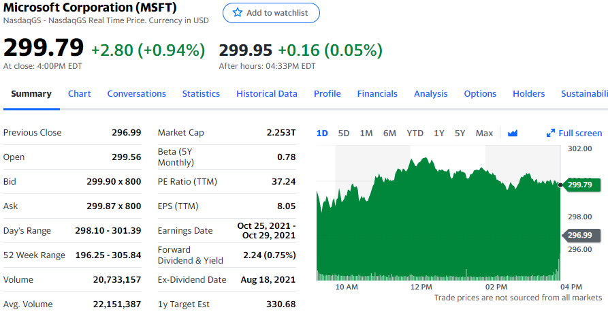Click the Bid value 299.90 x 800
Screen dimensions: 608x314
pos(114,181)
